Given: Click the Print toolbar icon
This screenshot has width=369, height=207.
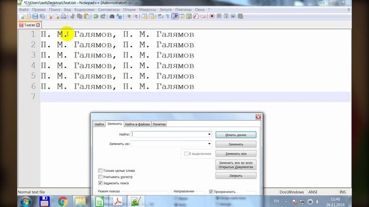Looking at the screenshot, I should 63,17.
